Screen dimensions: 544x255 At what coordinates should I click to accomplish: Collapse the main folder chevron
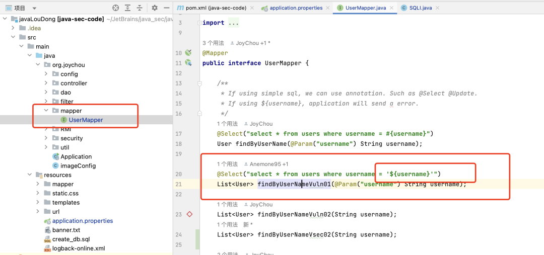[x=21, y=46]
